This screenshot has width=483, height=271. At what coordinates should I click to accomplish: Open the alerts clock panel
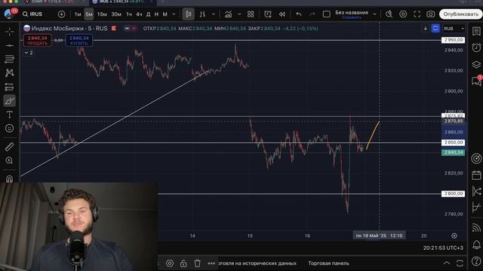476,47
